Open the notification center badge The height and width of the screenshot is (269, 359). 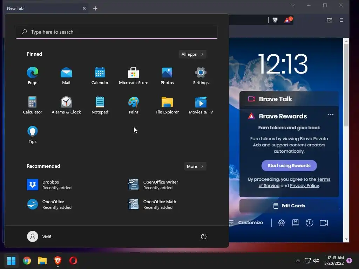click(349, 261)
